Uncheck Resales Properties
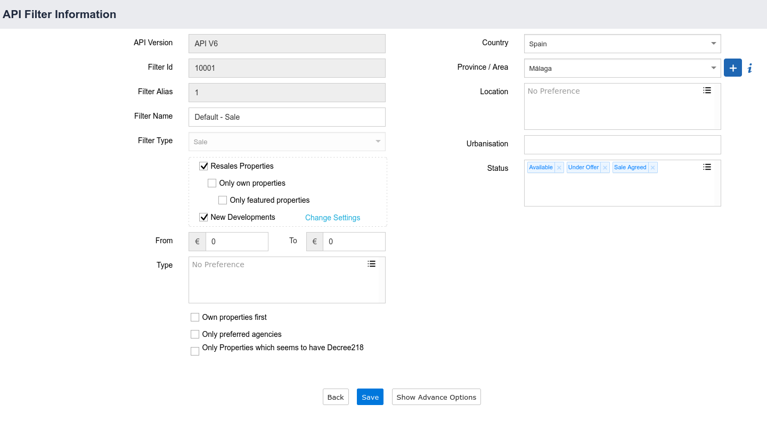The width and height of the screenshot is (767, 421). point(203,166)
